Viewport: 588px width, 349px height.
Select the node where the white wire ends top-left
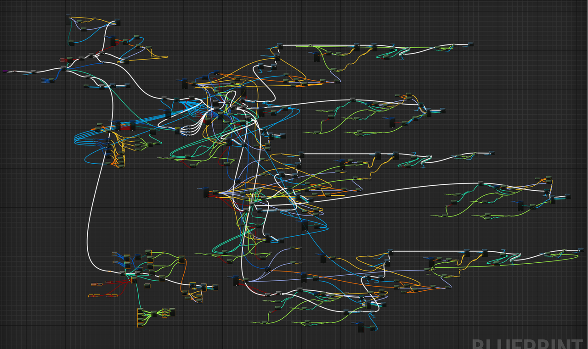[x=117, y=22]
